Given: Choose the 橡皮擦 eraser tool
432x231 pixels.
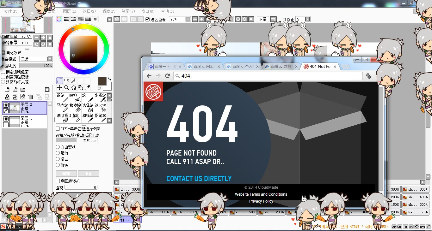Looking at the screenshot, I should (x=75, y=108).
